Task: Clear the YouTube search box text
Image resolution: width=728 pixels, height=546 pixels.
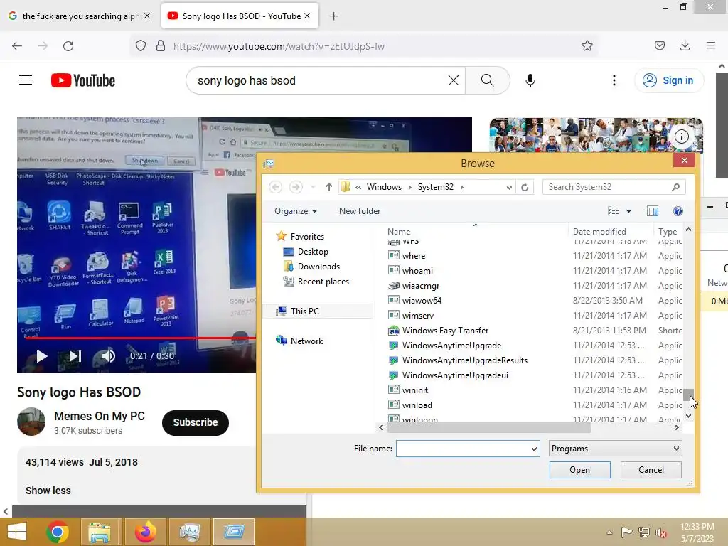Action: pos(453,80)
